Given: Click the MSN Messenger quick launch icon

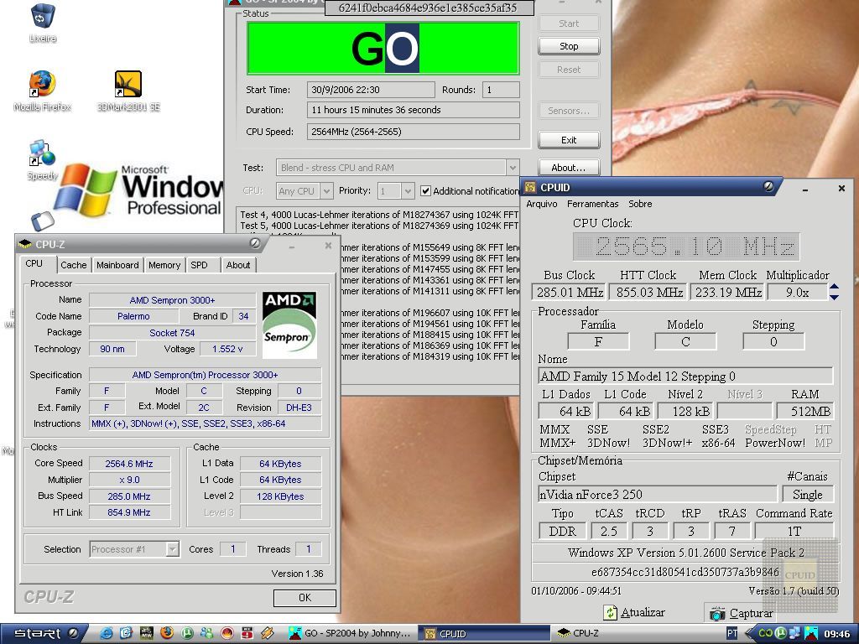Looking at the screenshot, I should click(207, 633).
